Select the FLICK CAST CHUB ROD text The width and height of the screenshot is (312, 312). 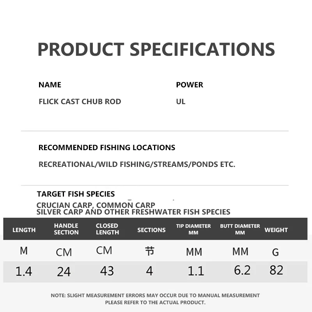80,101
